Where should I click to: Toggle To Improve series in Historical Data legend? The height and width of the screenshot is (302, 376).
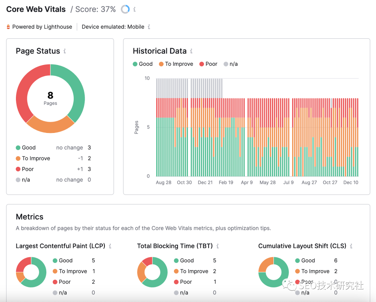pos(176,64)
